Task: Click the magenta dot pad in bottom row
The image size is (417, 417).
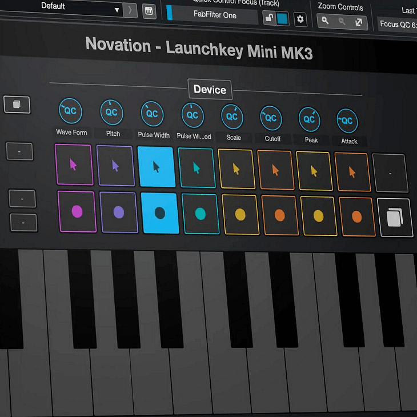Action: click(x=77, y=212)
